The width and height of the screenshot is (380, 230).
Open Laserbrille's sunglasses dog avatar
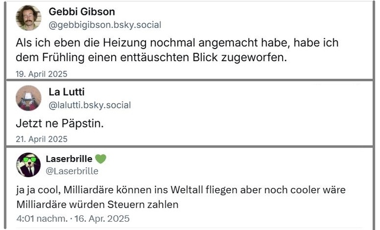28,165
